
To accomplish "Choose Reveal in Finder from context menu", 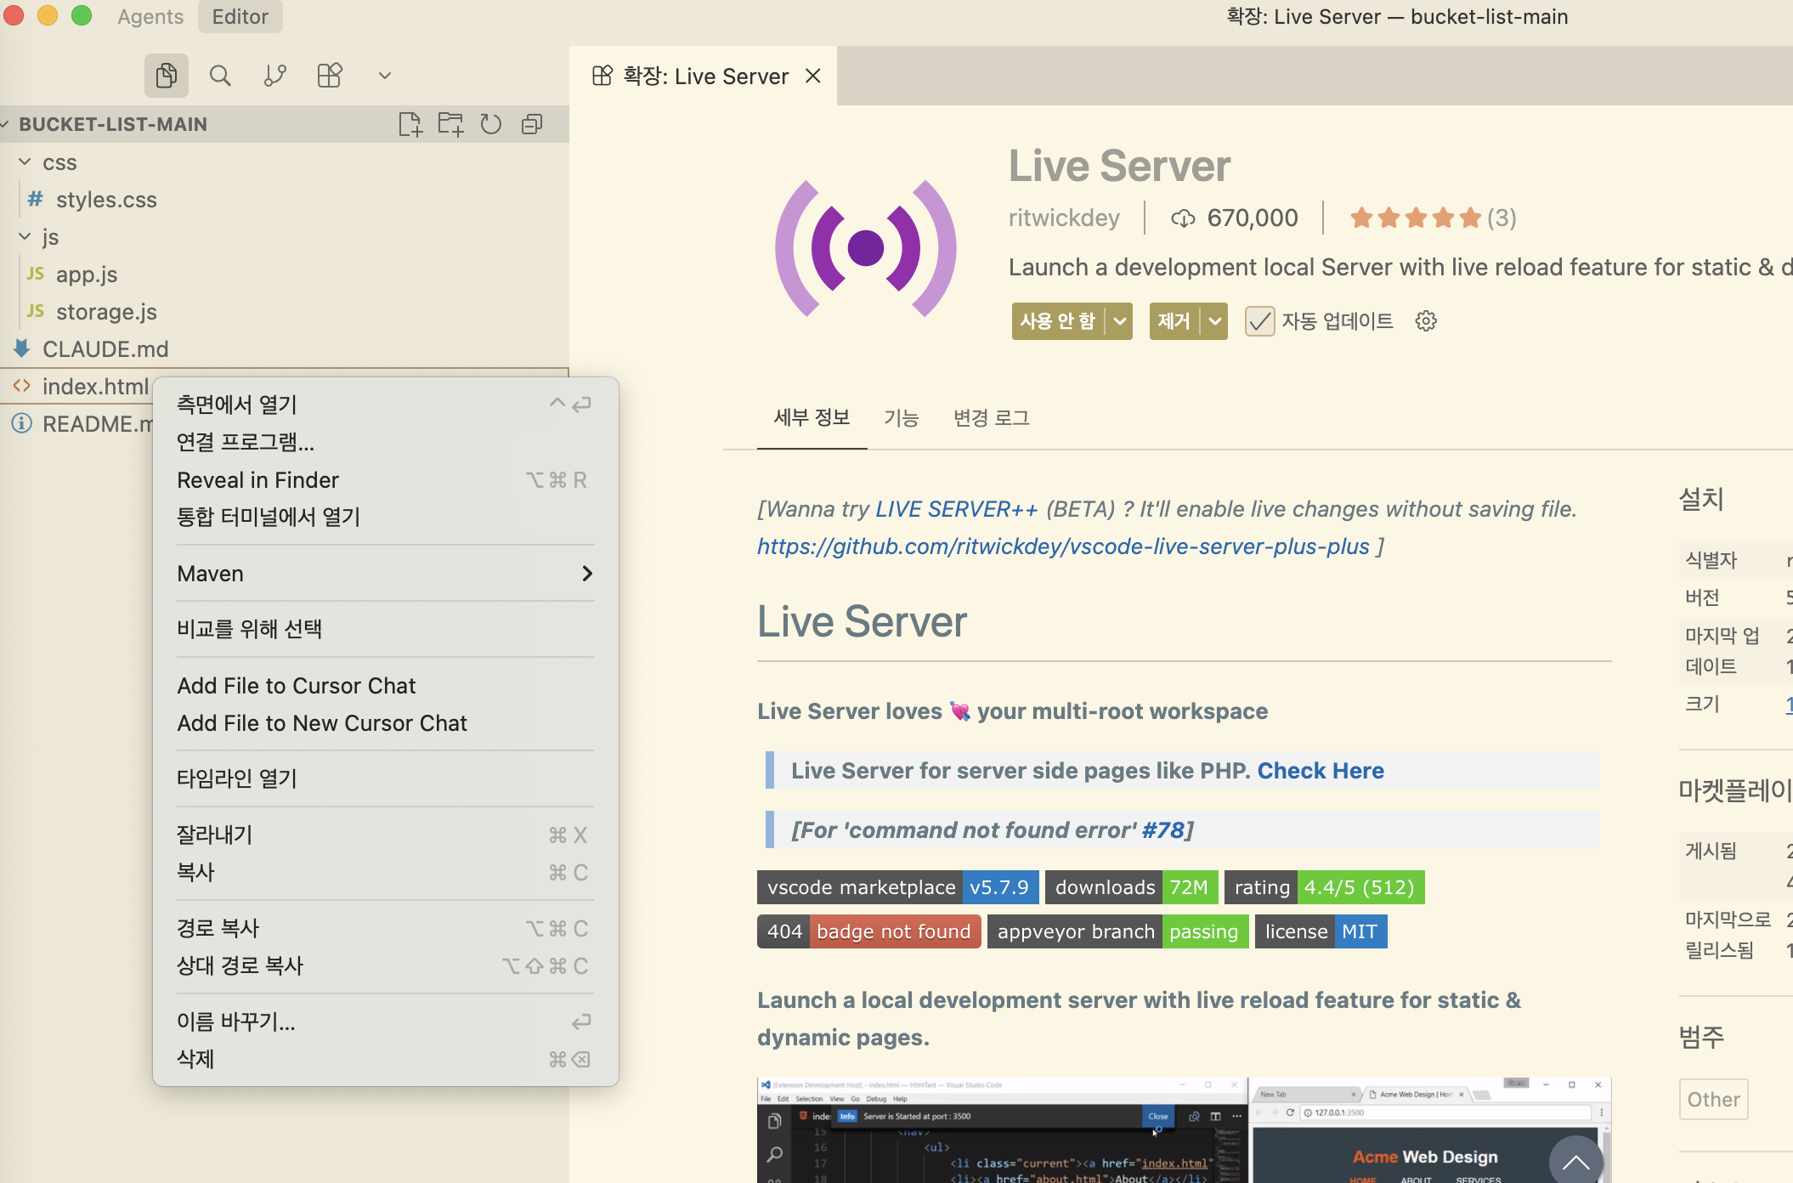I will (x=257, y=480).
